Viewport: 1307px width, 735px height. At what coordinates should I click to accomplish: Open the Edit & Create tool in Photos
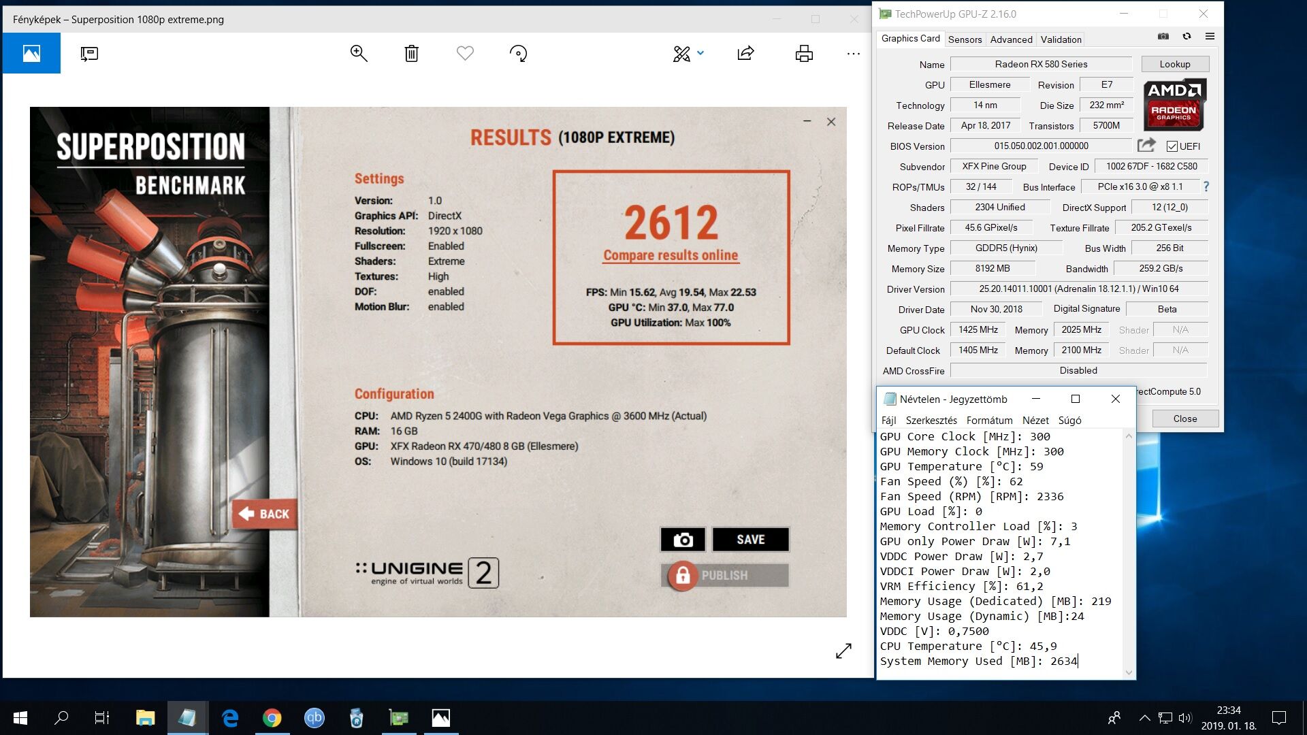[x=681, y=53]
